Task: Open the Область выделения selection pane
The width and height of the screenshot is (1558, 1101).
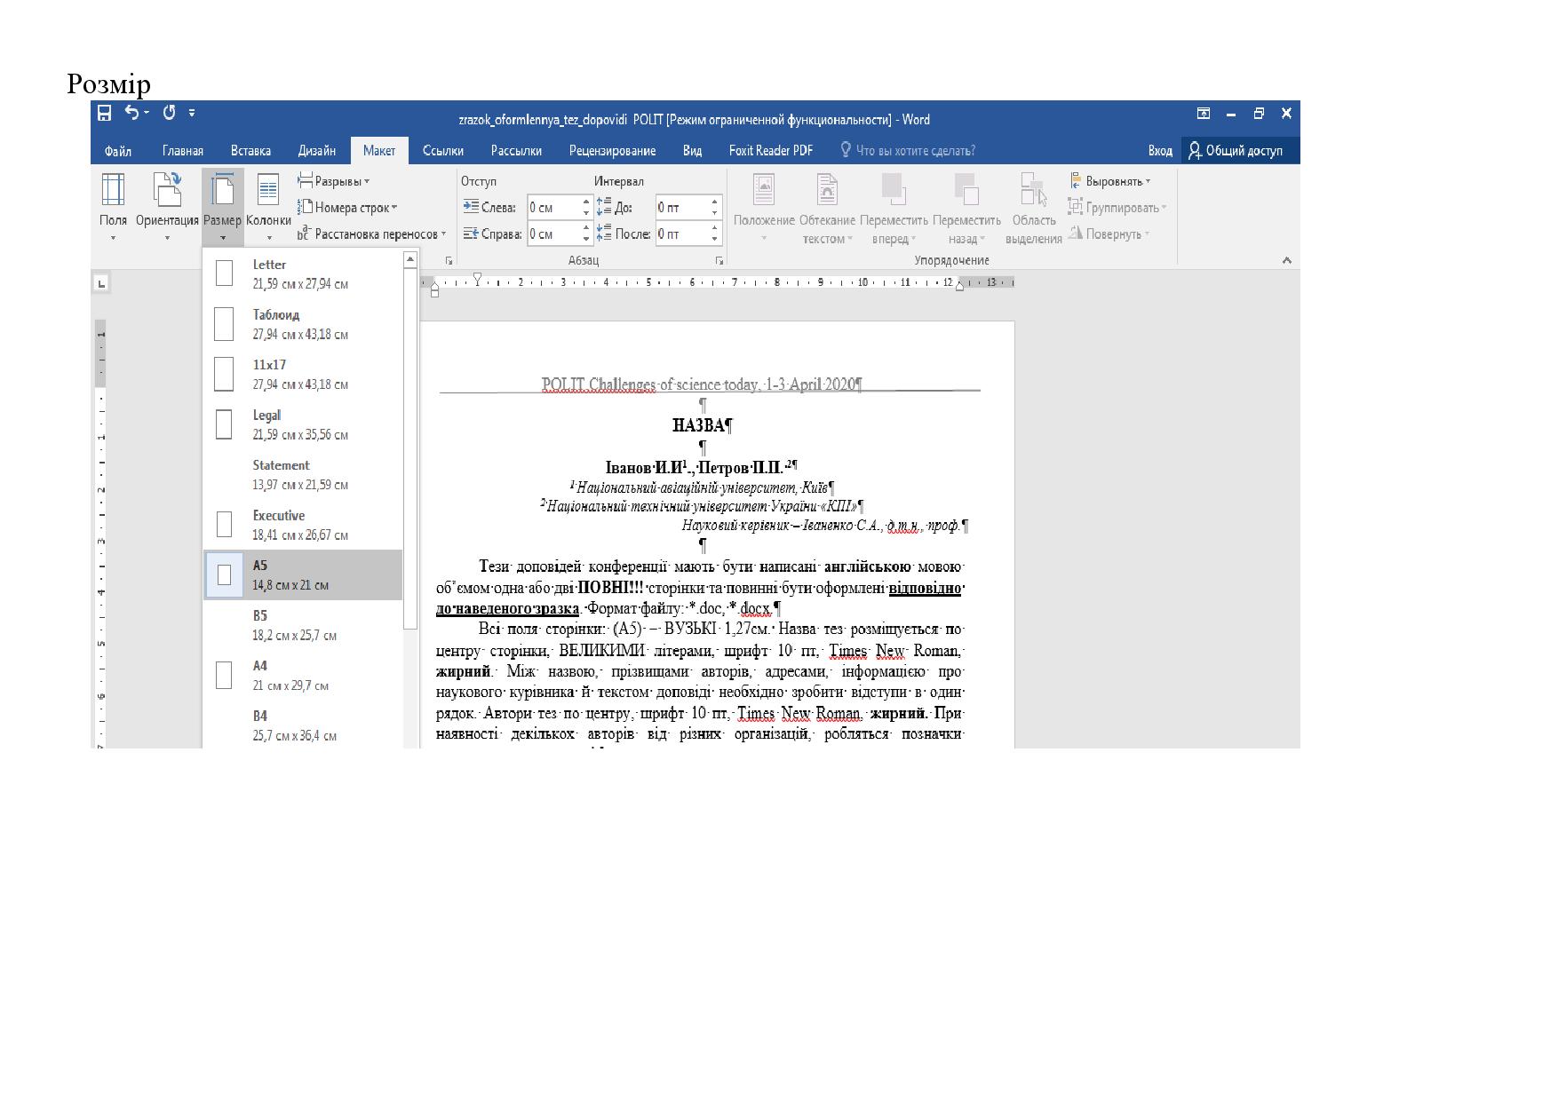Action: point(1034,207)
